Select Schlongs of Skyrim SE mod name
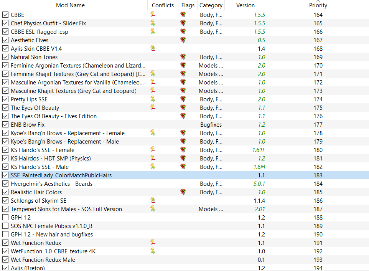369x271 pixels. [x=39, y=201]
